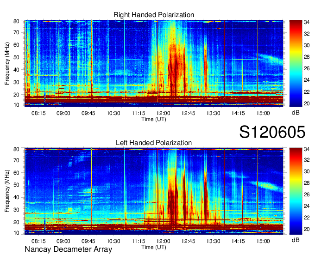Image resolution: width=315 pixels, height=255 pixels.
Task: Click the dB unit label of Right Handed colorbar
Action: (x=296, y=113)
